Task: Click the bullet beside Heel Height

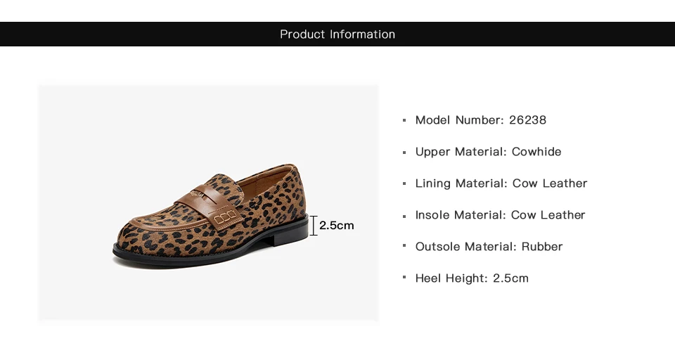Action: point(404,277)
